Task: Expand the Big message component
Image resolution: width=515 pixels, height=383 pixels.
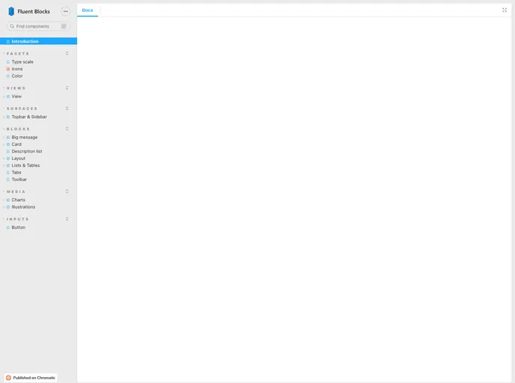Action: click(x=25, y=138)
